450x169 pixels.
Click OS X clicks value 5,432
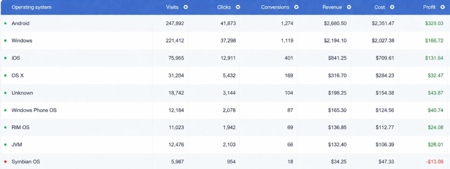click(229, 76)
